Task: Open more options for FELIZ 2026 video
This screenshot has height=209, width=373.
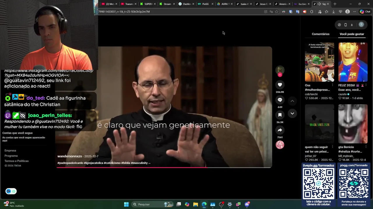Action: coord(366,85)
